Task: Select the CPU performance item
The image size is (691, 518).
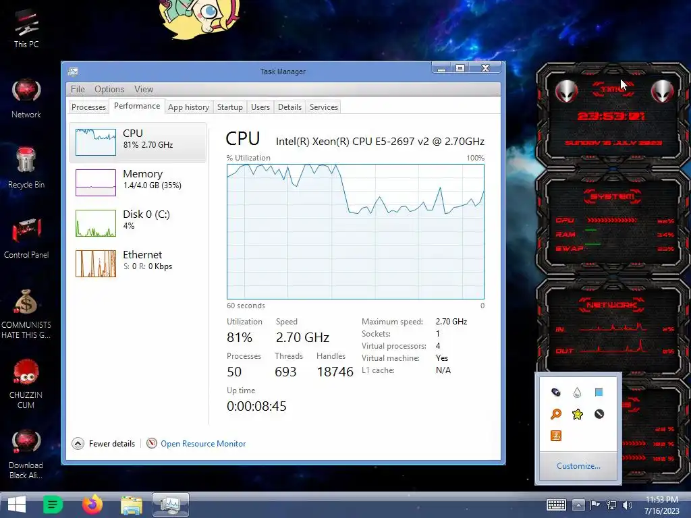Action: point(138,142)
